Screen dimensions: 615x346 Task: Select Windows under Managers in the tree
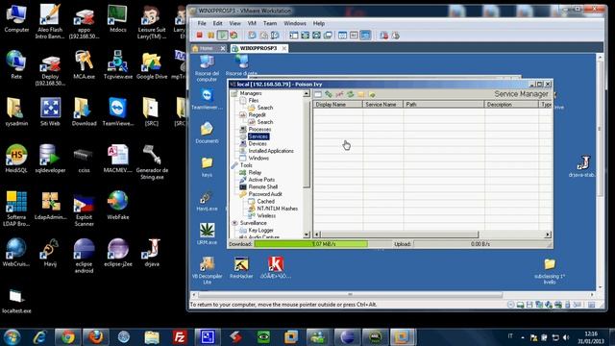pyautogui.click(x=258, y=158)
